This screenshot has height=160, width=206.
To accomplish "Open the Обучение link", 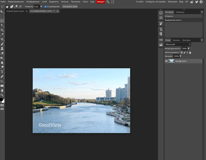I will [172, 2].
